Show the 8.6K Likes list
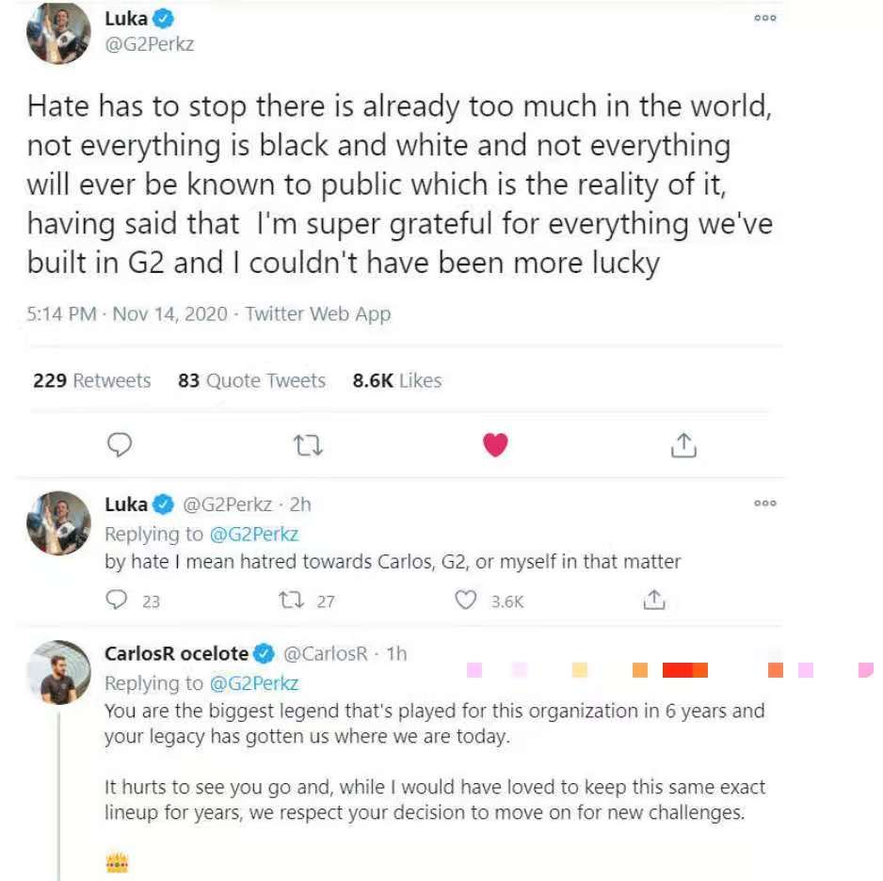883x881 pixels. [x=396, y=380]
